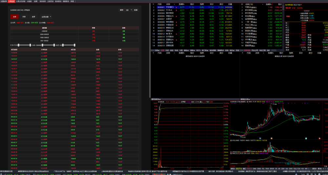Select the 可燃冰 sector row
Viewport: 328px width, 175px height.
(x=262, y=7)
